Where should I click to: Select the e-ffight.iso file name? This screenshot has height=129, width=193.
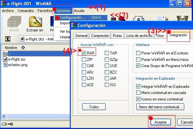tap(17, 59)
